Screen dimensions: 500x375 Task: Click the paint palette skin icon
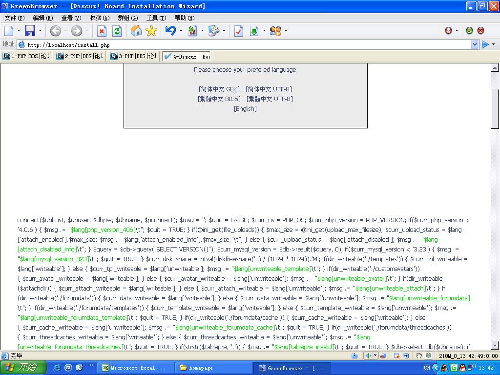213,31
